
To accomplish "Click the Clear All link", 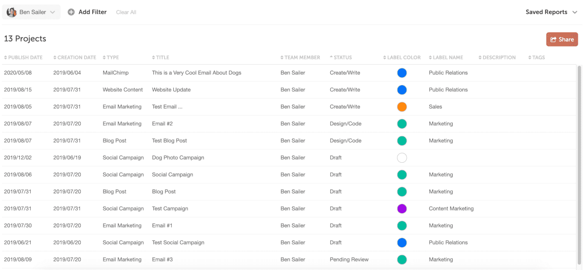I will (x=126, y=12).
